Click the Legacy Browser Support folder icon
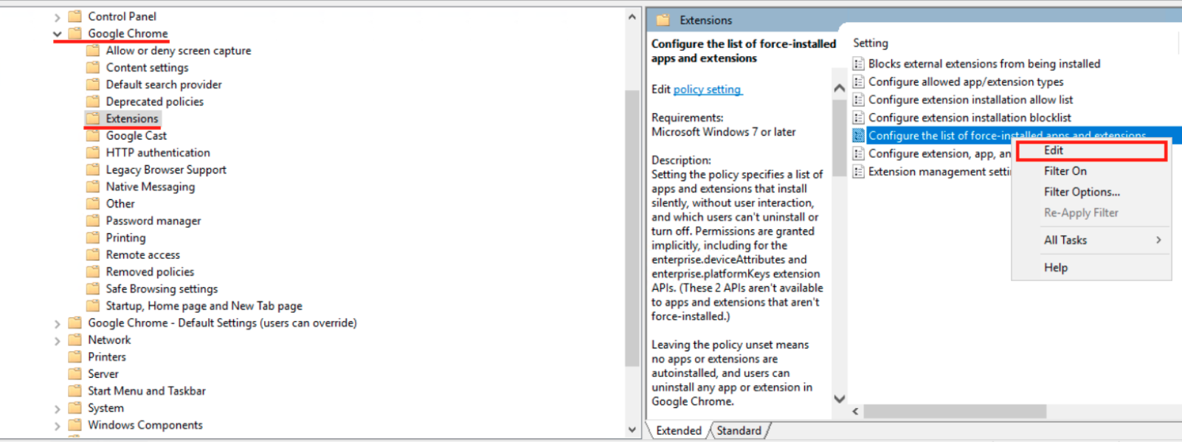 (93, 169)
